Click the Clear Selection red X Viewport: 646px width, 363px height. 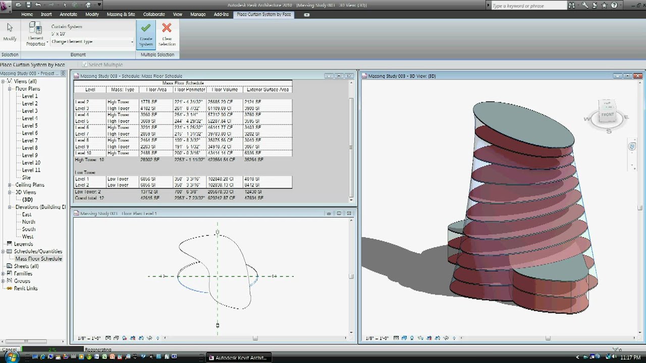point(167,34)
